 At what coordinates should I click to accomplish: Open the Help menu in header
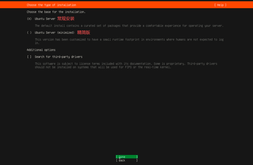(x=220, y=5)
